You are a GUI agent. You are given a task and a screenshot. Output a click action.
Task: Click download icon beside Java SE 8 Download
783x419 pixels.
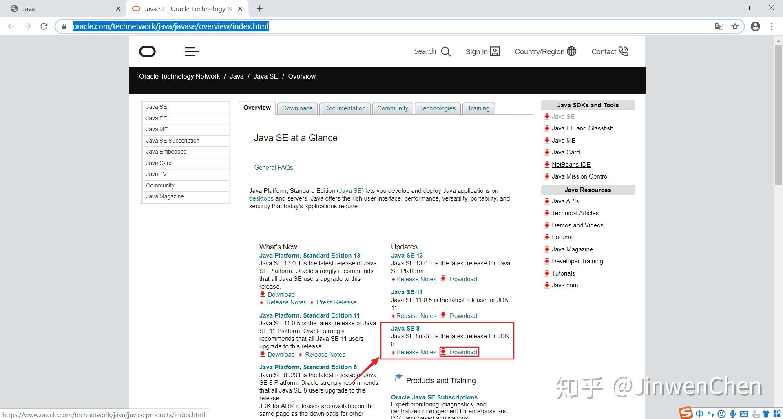coord(443,351)
